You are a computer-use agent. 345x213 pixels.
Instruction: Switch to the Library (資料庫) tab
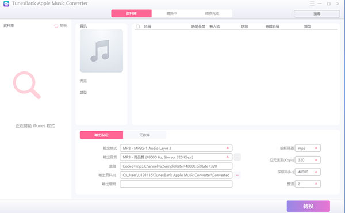point(131,13)
